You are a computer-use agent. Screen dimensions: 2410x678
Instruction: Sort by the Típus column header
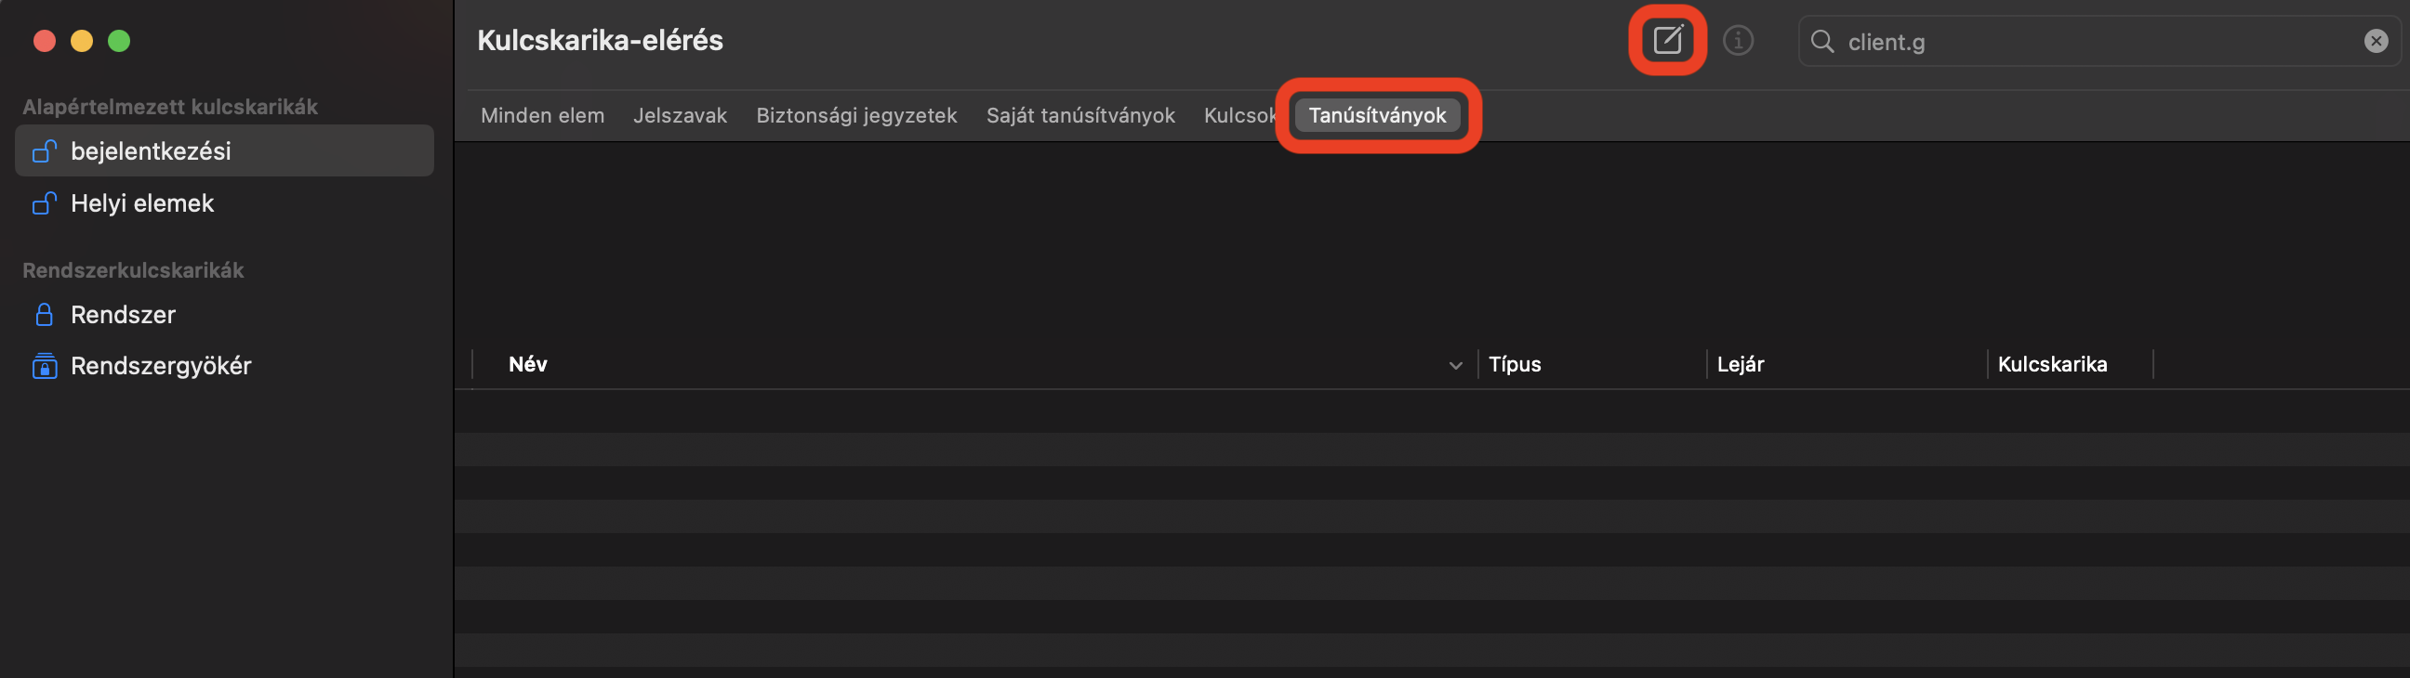coord(1514,364)
